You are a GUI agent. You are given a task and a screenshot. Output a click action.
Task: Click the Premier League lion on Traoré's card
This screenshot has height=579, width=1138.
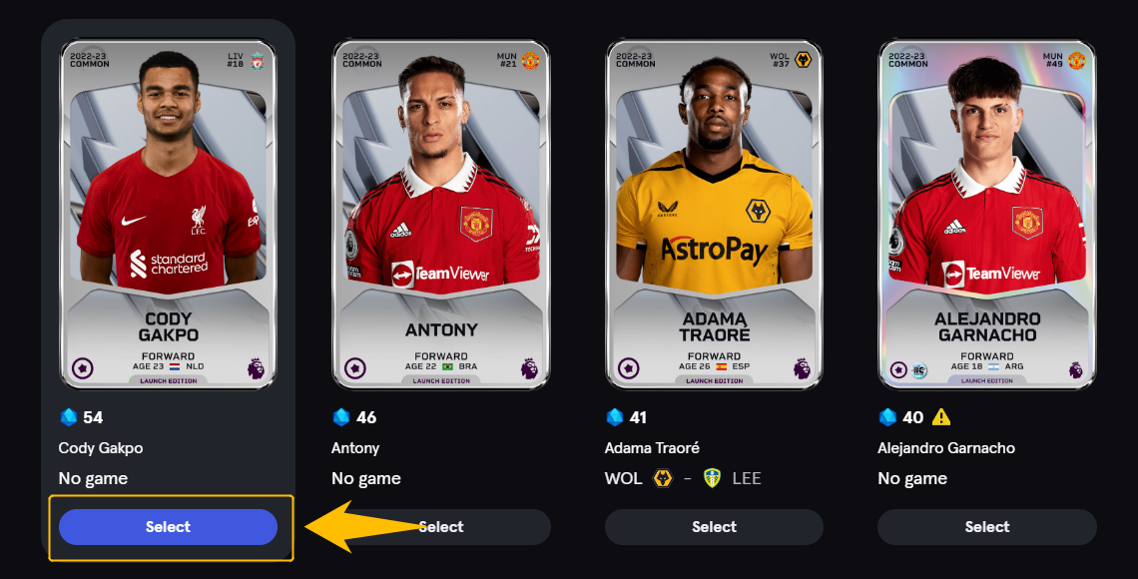point(802,367)
